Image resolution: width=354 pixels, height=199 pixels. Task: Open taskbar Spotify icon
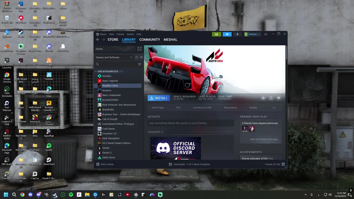click(71, 195)
